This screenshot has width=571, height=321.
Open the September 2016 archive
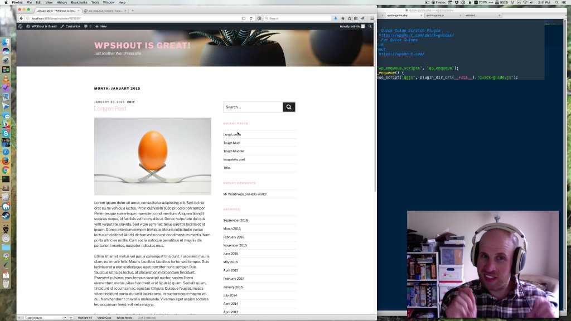tap(235, 220)
